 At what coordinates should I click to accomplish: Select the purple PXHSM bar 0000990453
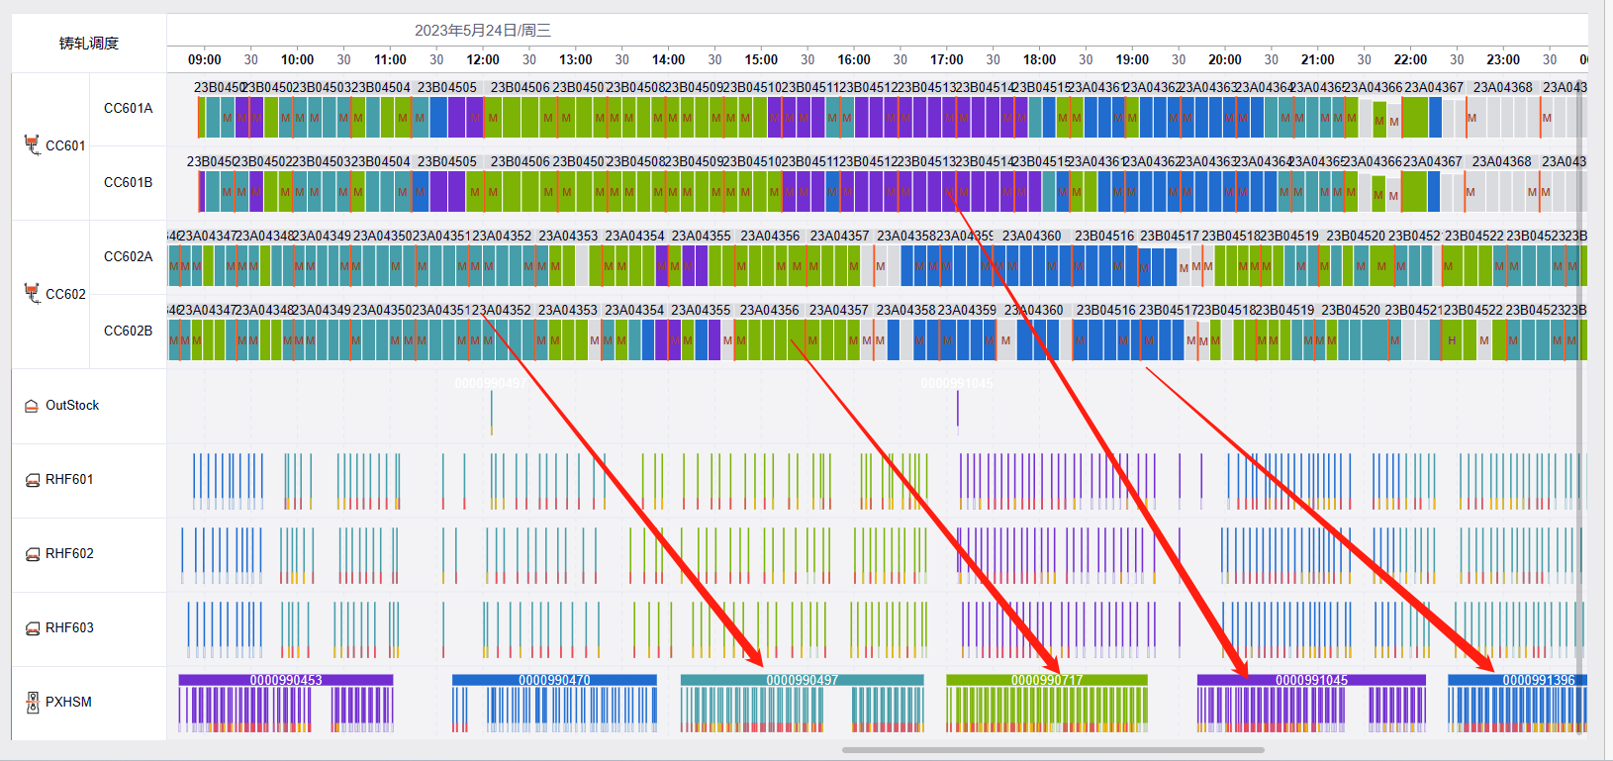point(285,680)
